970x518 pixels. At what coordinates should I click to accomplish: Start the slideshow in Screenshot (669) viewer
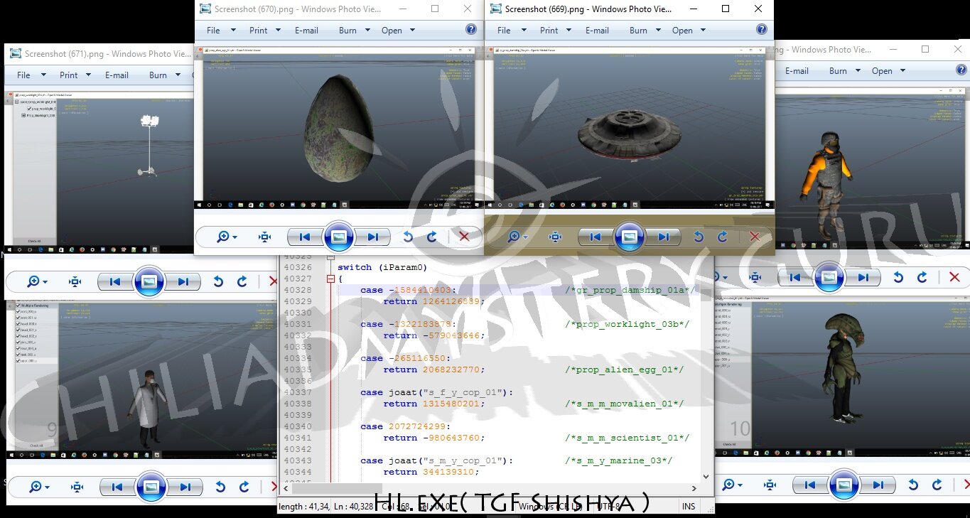[x=629, y=237]
